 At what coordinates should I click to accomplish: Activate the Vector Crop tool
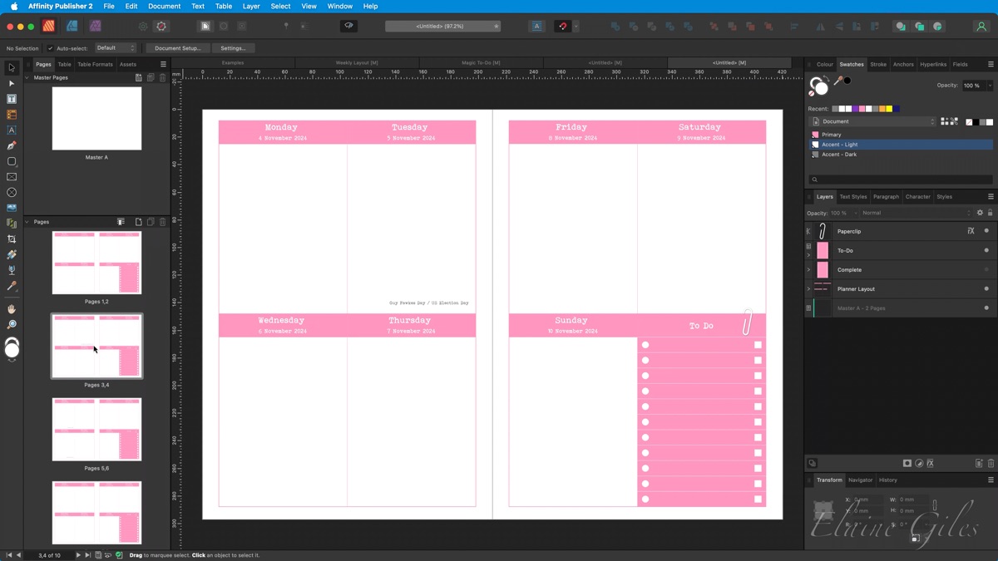coord(12,239)
